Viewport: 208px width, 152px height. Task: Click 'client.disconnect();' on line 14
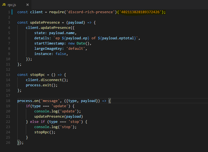click(x=47, y=80)
